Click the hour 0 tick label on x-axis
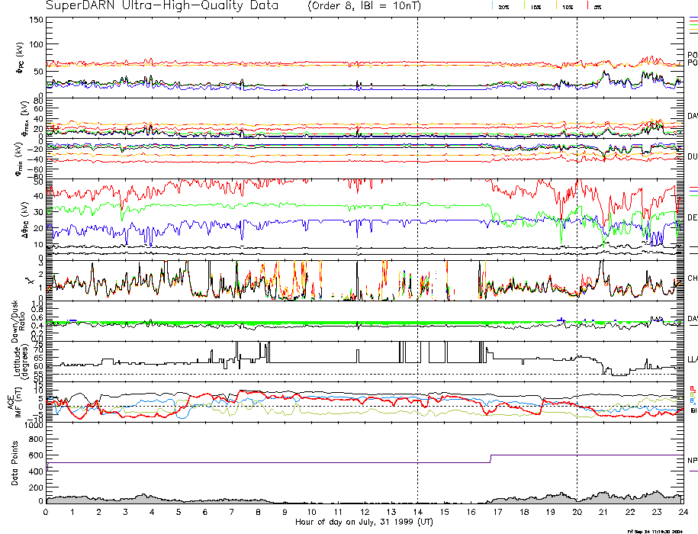This screenshot has height=534, width=698. tap(47, 513)
